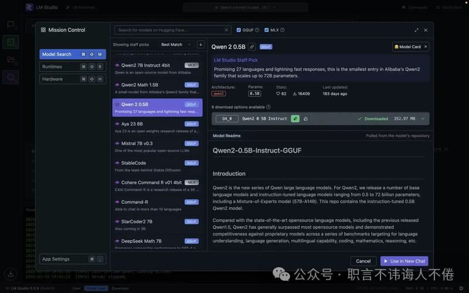
Task: Open the Chat icon in left sidebar
Action: (11, 25)
